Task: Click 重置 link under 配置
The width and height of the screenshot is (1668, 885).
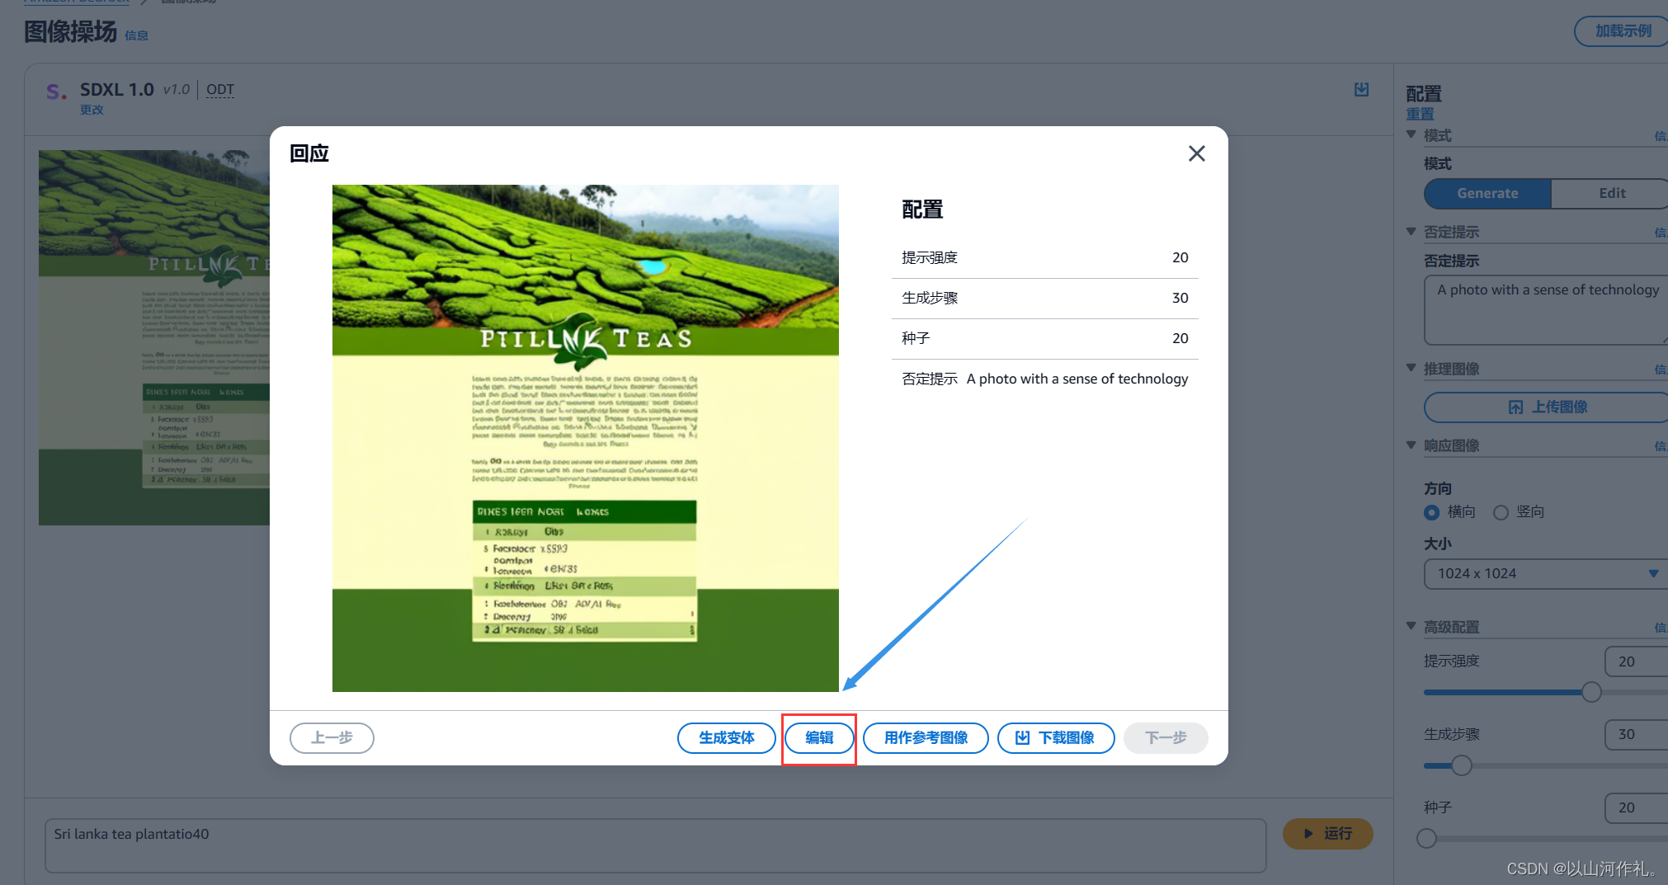Action: (1420, 114)
